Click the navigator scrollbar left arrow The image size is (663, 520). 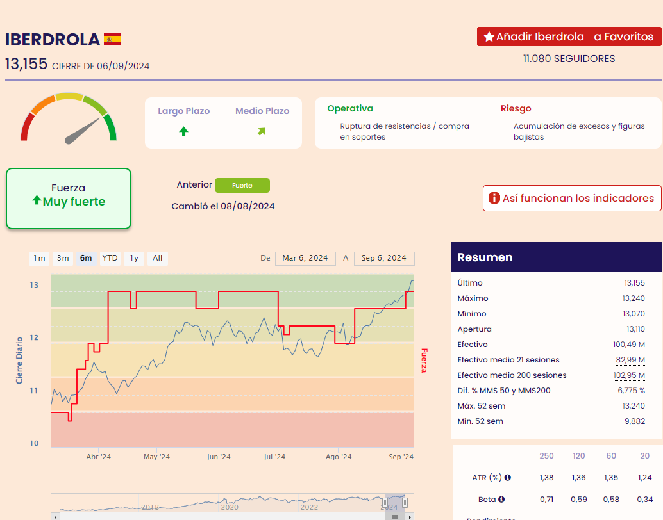click(55, 517)
